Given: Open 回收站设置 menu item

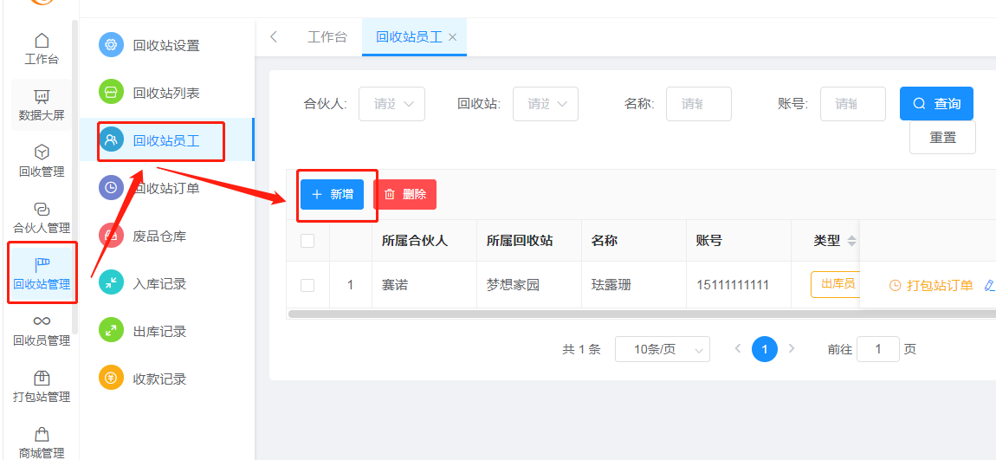Looking at the screenshot, I should coord(166,45).
